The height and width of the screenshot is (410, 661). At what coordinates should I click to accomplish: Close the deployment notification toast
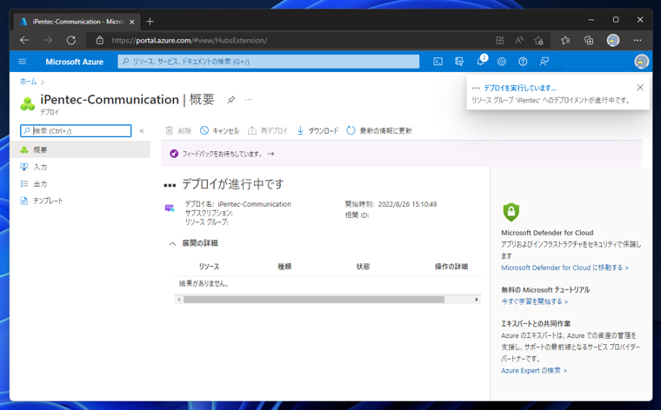[x=640, y=88]
